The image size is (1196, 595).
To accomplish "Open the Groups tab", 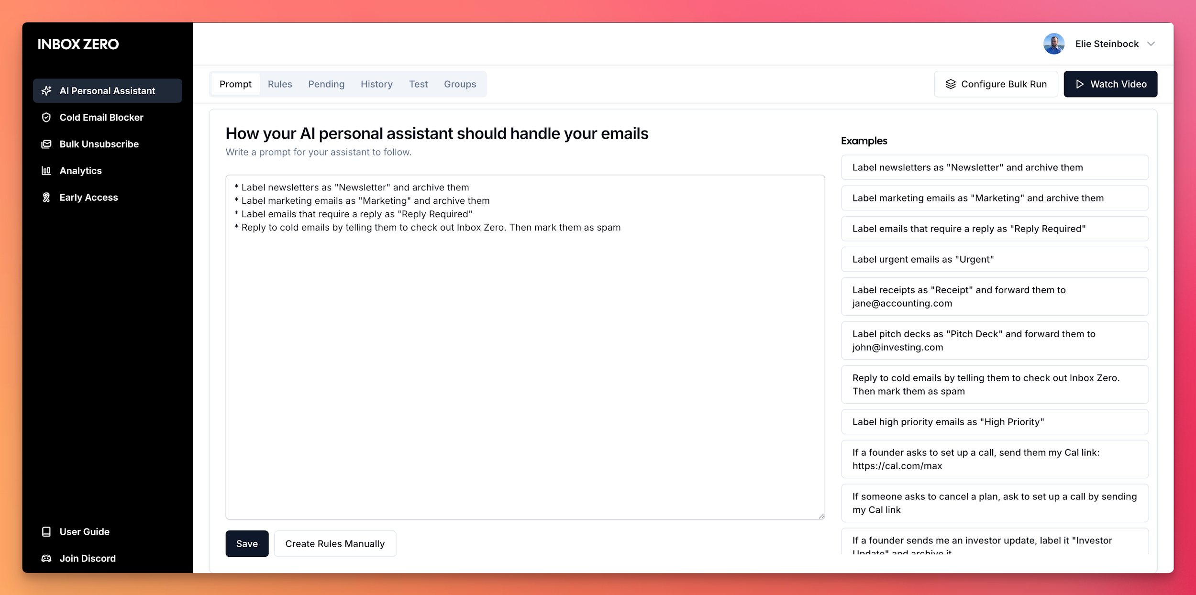I will click(x=460, y=84).
